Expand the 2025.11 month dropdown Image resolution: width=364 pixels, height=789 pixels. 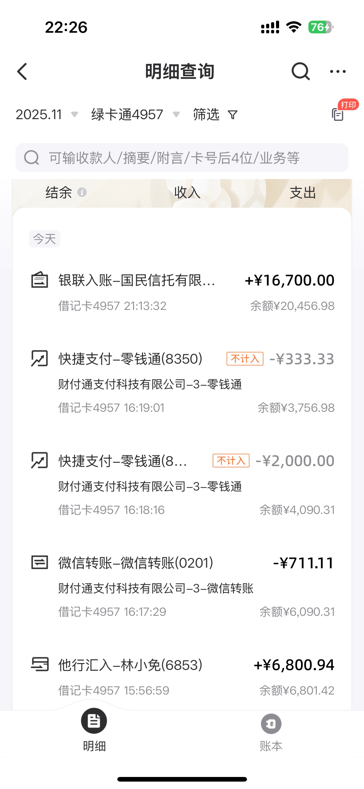point(46,115)
